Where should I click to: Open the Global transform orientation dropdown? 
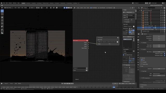[x=32, y=8]
